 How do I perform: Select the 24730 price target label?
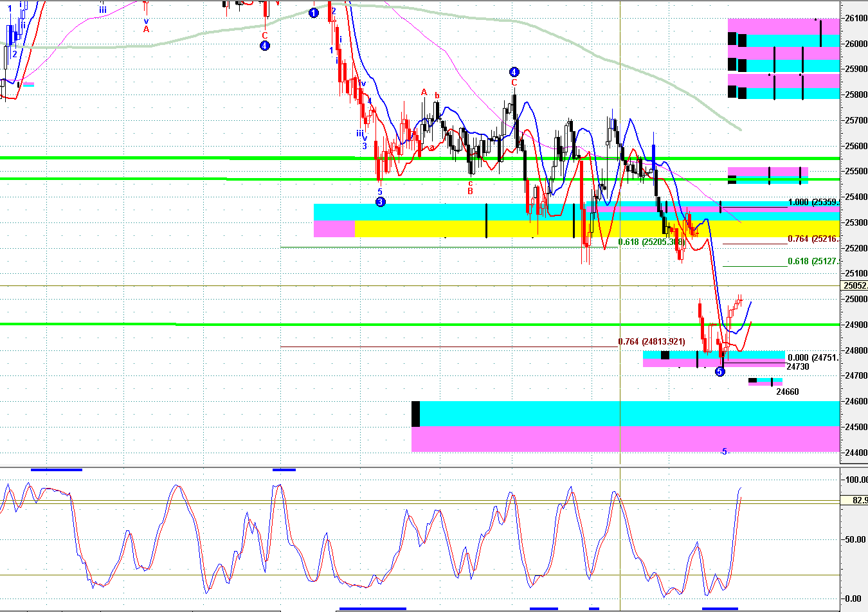coord(798,366)
